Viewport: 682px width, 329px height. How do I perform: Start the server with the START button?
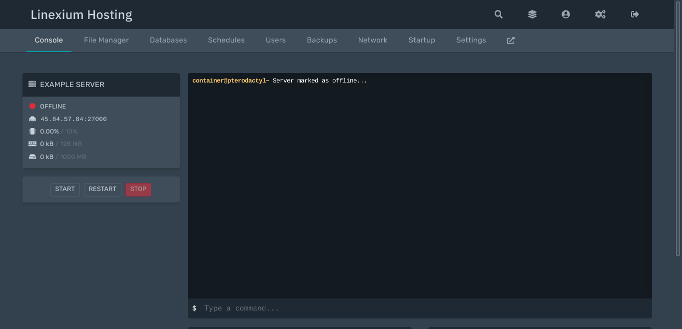[65, 189]
